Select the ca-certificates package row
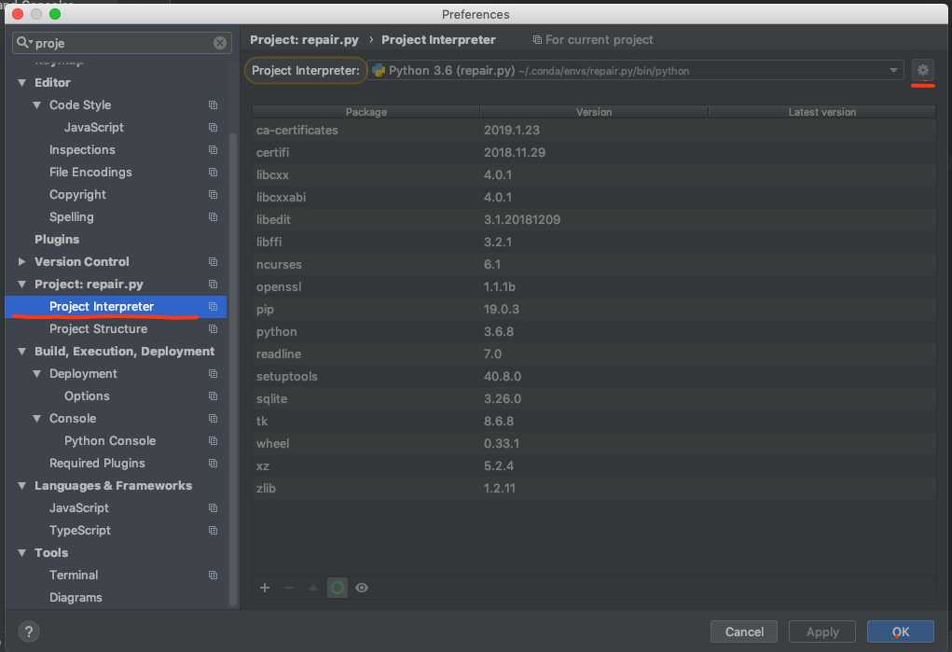Screen dimensions: 952x652 594,130
